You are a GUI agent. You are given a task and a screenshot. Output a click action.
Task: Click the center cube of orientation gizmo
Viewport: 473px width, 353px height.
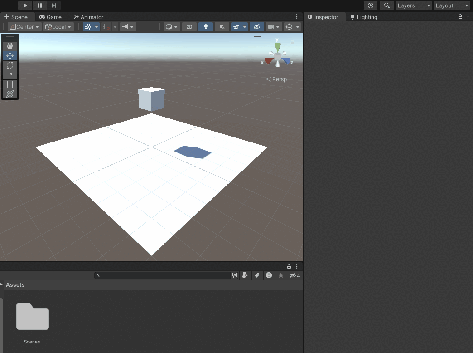[x=278, y=56]
